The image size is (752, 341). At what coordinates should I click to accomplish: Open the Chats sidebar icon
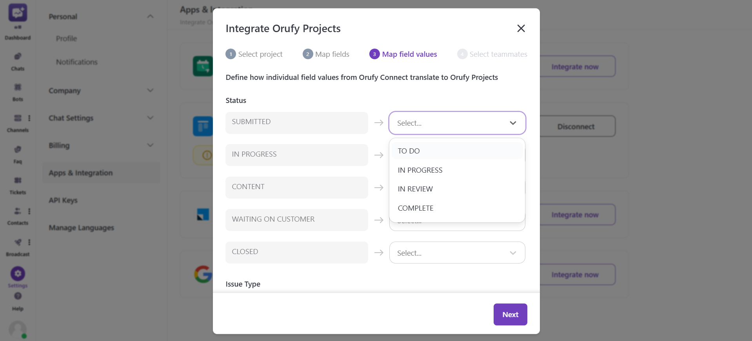[x=18, y=61]
